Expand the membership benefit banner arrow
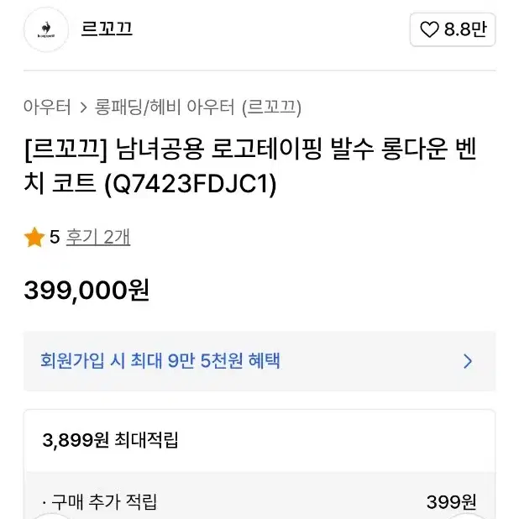 point(468,361)
